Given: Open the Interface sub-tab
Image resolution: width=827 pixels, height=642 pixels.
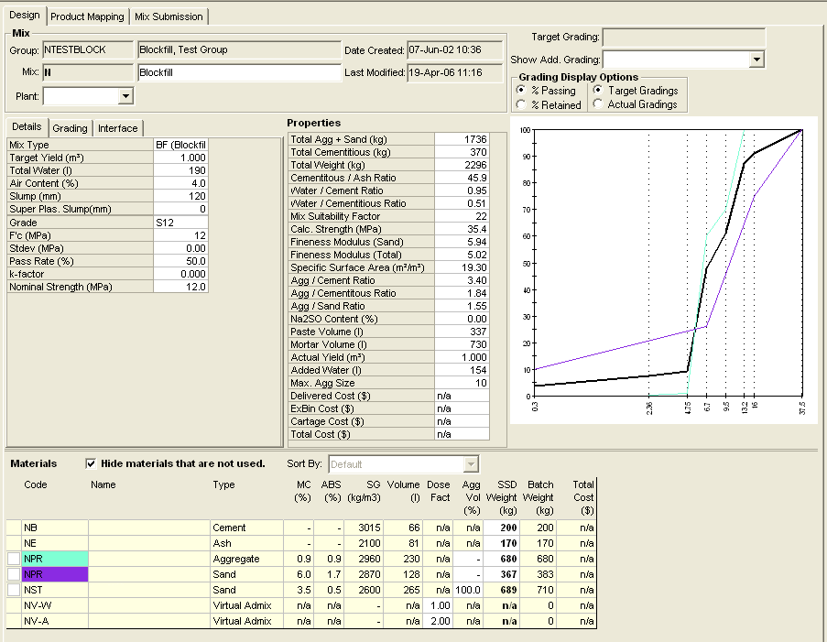Looking at the screenshot, I should [118, 128].
